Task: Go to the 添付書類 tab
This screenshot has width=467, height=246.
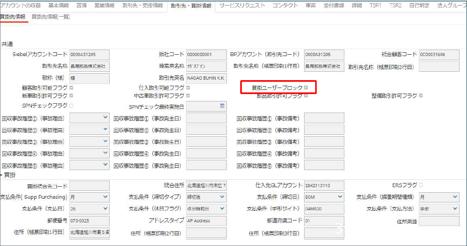Action: pos(334,6)
